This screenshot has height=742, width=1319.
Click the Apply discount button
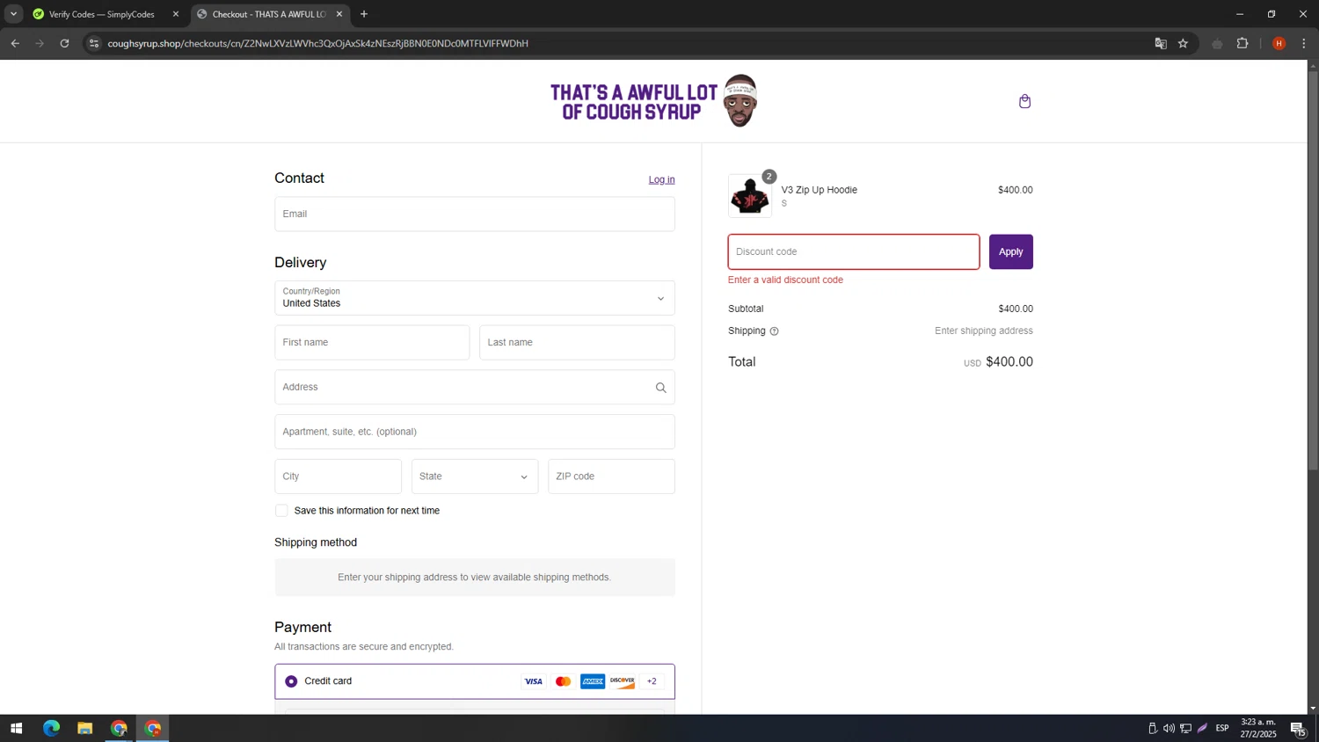pyautogui.click(x=1010, y=251)
